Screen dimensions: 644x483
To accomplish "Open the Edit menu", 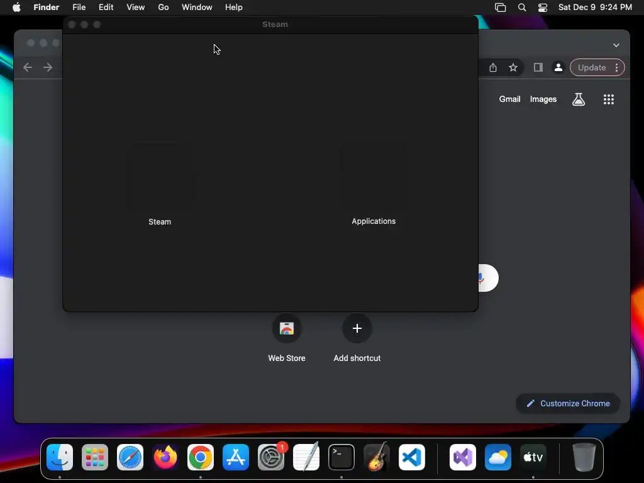I will click(106, 8).
